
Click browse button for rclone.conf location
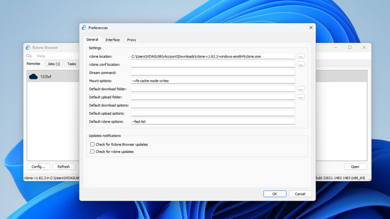click(x=301, y=64)
